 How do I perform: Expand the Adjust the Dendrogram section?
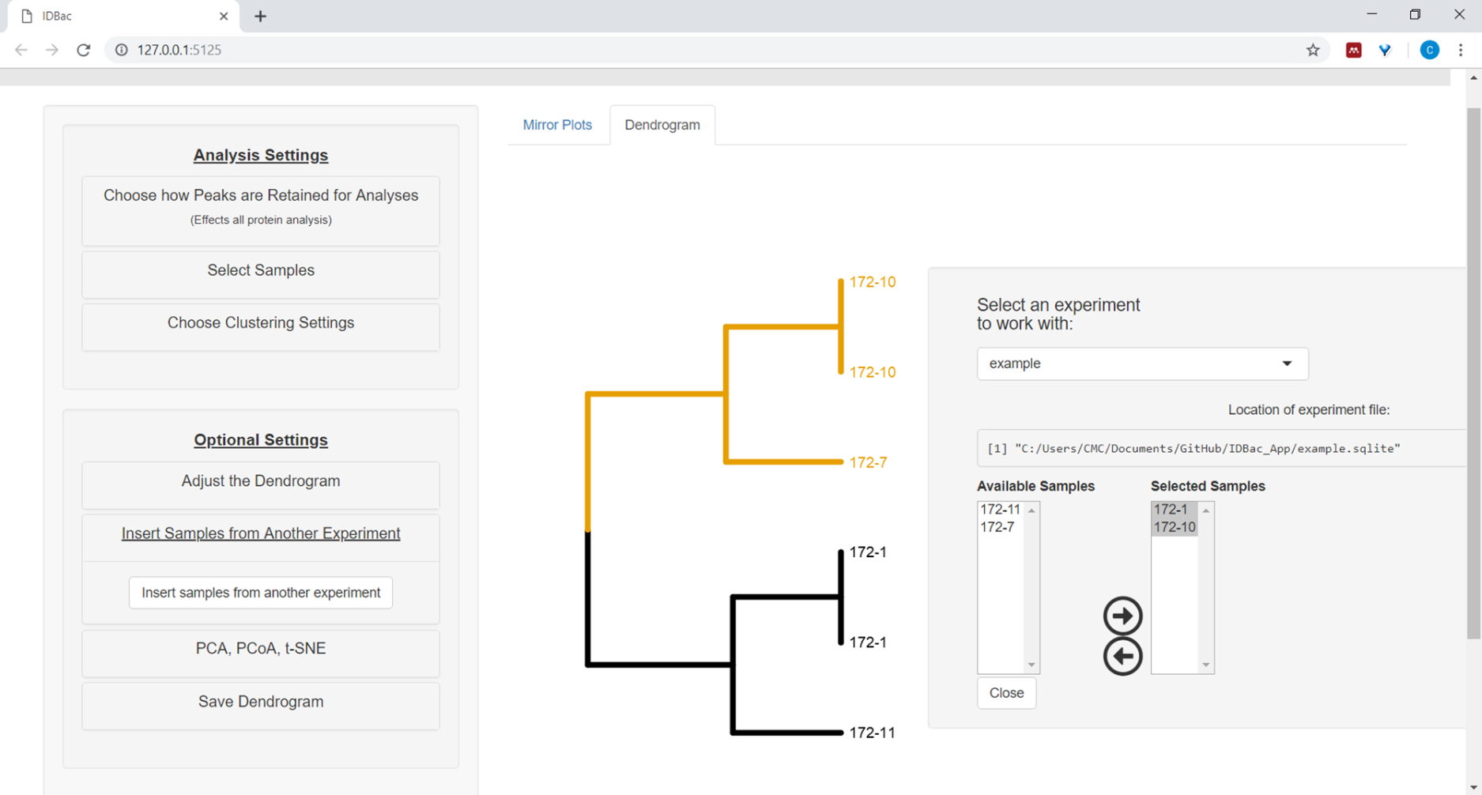261,481
